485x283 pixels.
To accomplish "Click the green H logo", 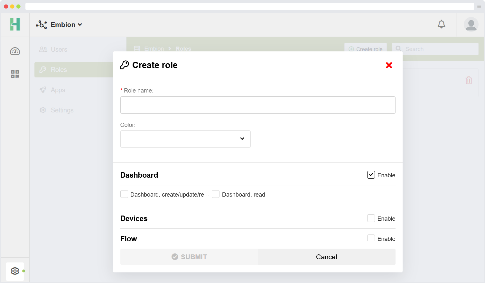I will (x=15, y=24).
